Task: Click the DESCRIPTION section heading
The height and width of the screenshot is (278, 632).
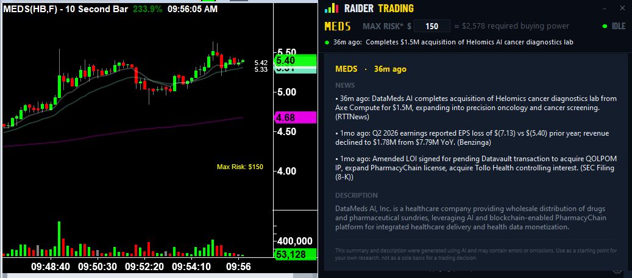Action: tap(357, 195)
